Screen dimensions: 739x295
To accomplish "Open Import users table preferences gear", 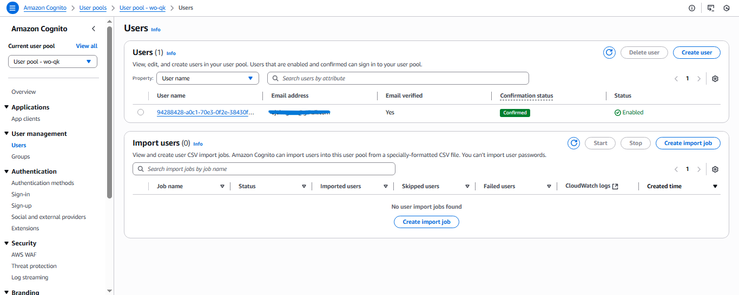I will pyautogui.click(x=715, y=169).
